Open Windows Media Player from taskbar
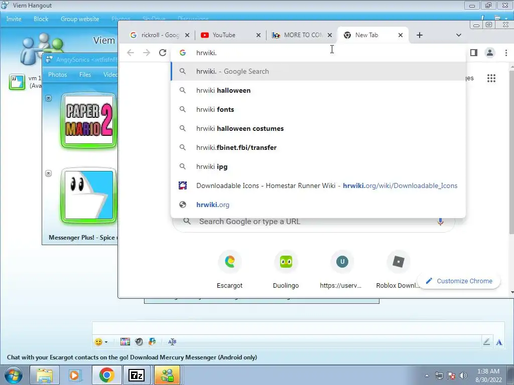514x385 pixels. tap(75, 375)
